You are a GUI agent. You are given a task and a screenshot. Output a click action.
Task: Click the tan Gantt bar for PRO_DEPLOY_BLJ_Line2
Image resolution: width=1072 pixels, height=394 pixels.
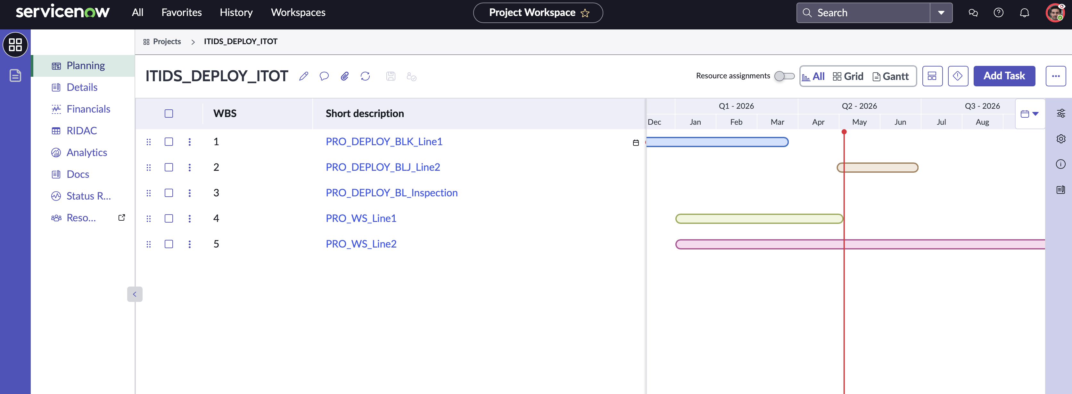[877, 168]
